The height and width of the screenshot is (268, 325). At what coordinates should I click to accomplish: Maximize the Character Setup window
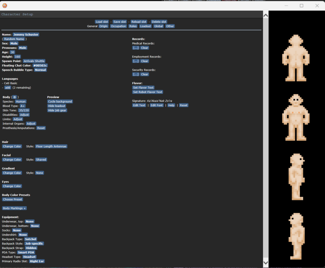301,6
